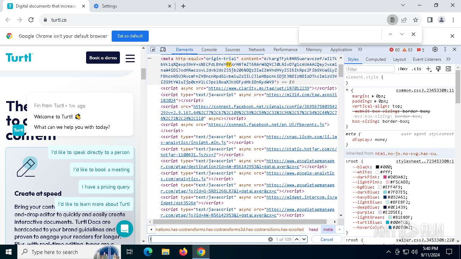The image size is (461, 259).
Task: Go to previous search match in Elements
Action: tap(297, 239)
